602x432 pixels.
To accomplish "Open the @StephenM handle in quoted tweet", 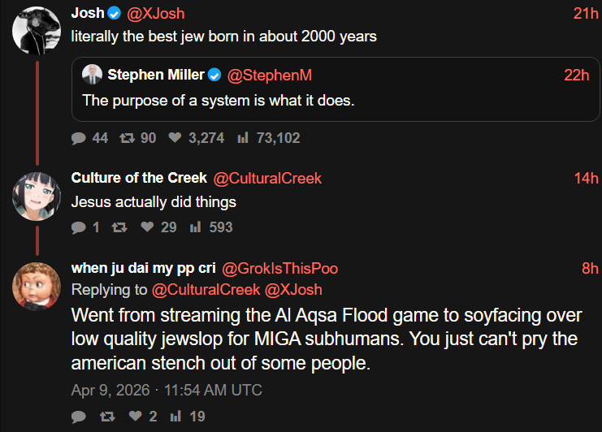I will 269,76.
